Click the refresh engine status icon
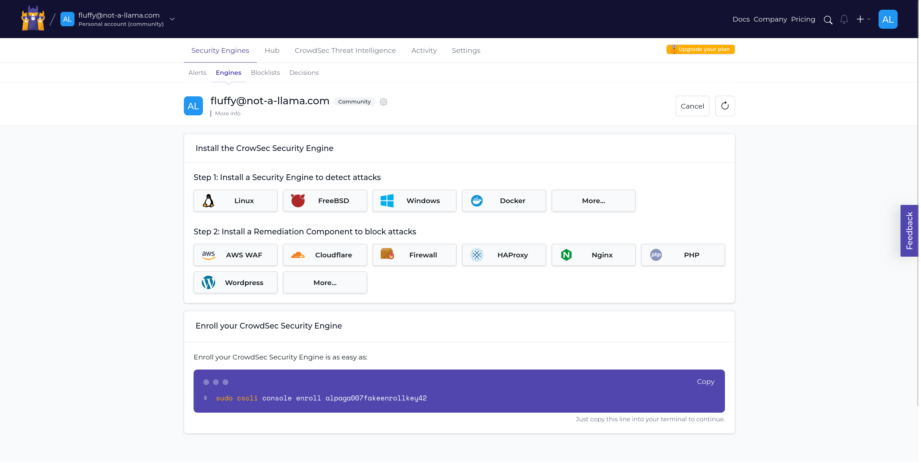921x463 pixels. tap(725, 106)
